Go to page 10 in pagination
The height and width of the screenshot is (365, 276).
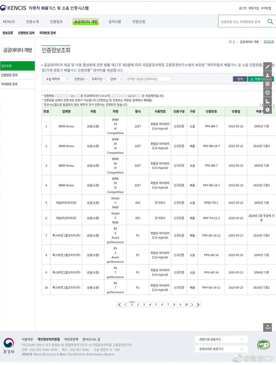pos(186,305)
